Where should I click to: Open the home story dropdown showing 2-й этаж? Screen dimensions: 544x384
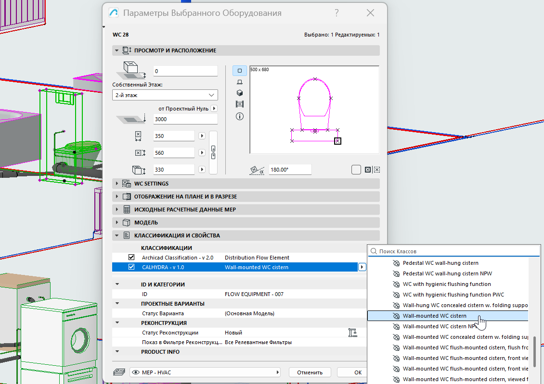click(x=165, y=95)
